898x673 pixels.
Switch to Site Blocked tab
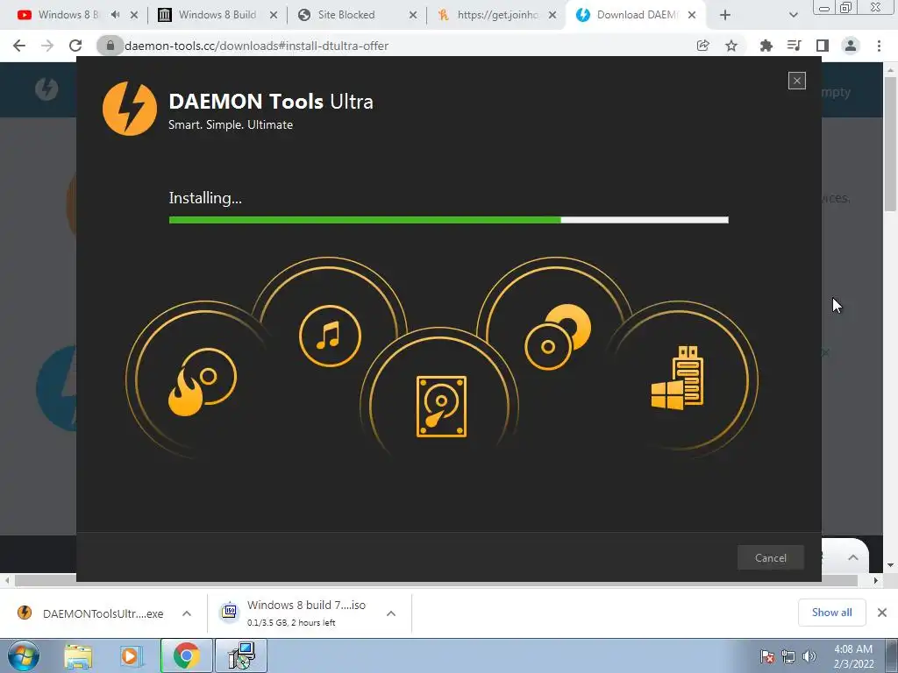click(346, 15)
